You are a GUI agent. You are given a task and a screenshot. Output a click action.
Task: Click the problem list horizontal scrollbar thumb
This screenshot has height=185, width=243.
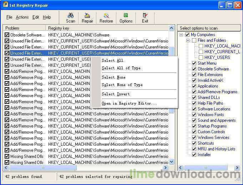[43, 167]
